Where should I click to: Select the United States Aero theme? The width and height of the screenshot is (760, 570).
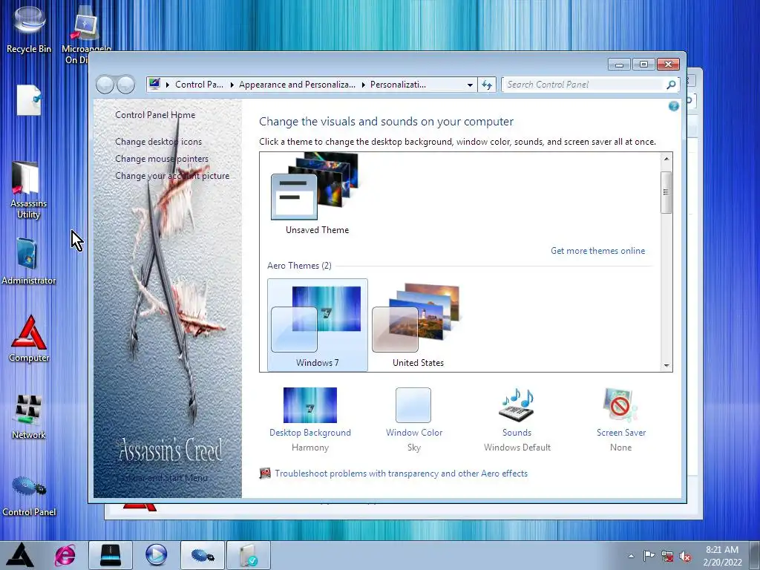pyautogui.click(x=419, y=325)
